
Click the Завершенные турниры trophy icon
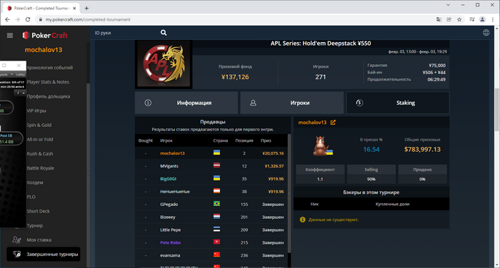(x=17, y=254)
